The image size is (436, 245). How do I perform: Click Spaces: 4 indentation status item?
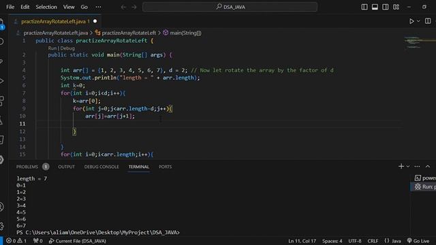click(x=332, y=241)
